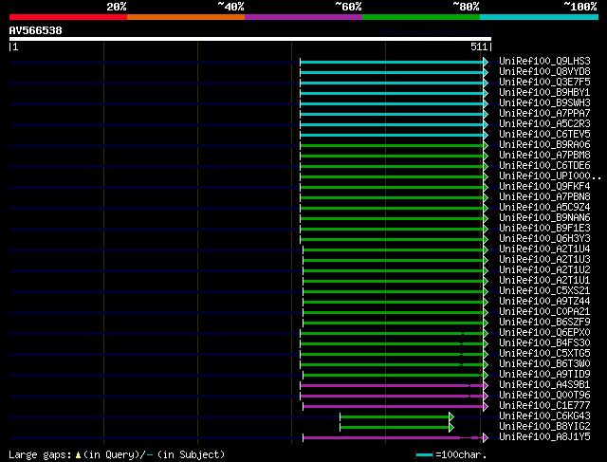Click the cyan arrowhead of the A5C2R3 hit
The width and height of the screenshot is (607, 462).
[486, 124]
